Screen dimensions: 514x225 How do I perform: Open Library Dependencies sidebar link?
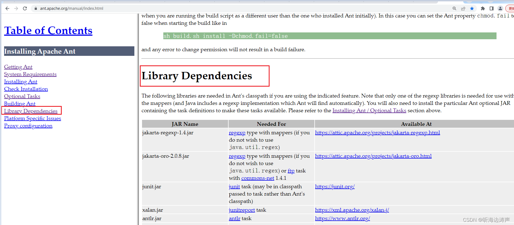[x=31, y=111]
